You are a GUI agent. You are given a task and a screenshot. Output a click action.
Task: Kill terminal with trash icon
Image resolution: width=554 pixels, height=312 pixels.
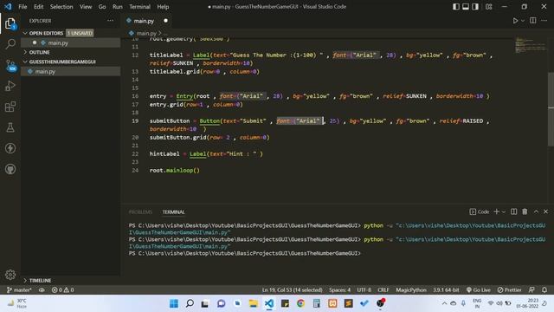point(525,211)
